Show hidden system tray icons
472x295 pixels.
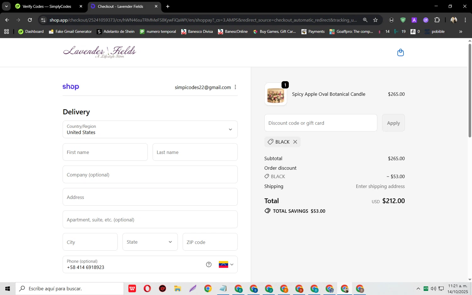pyautogui.click(x=418, y=288)
